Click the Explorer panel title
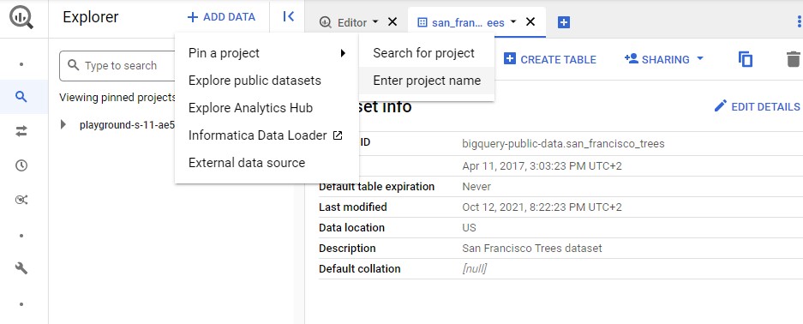Screen dimensions: 803x324 point(91,17)
